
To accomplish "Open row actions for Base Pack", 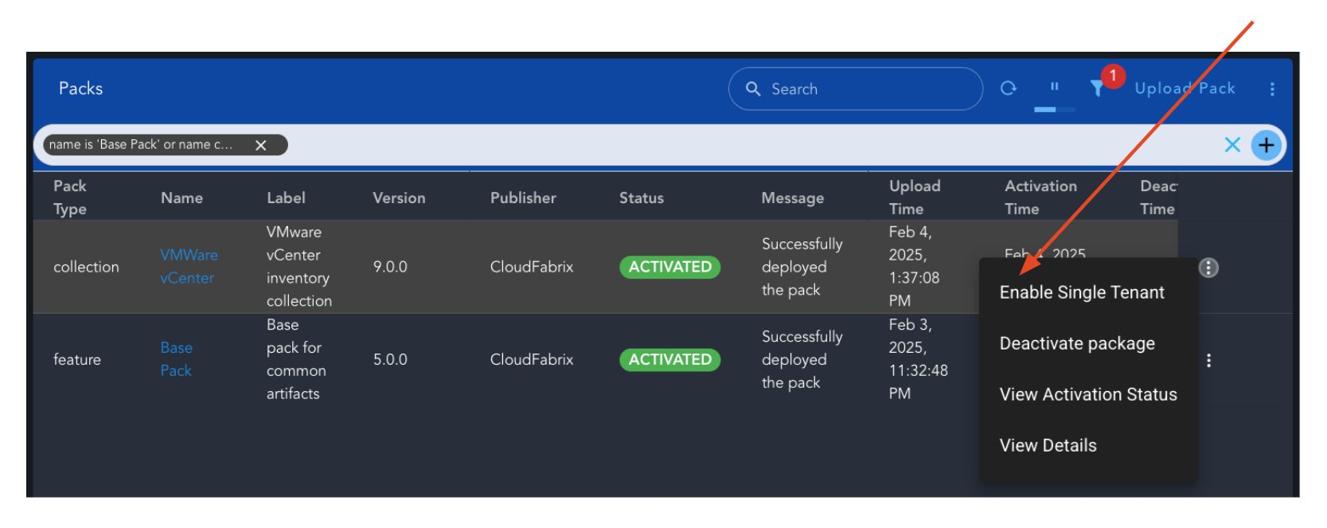I will pyautogui.click(x=1208, y=361).
